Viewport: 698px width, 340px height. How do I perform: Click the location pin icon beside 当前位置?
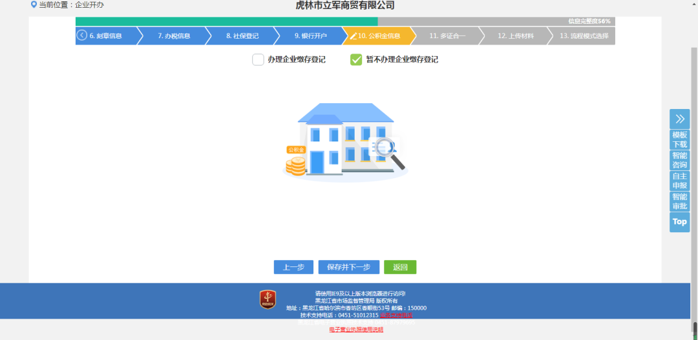coord(34,5)
